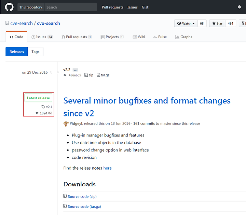Switch to the Code tab
246x215 pixels.
click(x=16, y=37)
